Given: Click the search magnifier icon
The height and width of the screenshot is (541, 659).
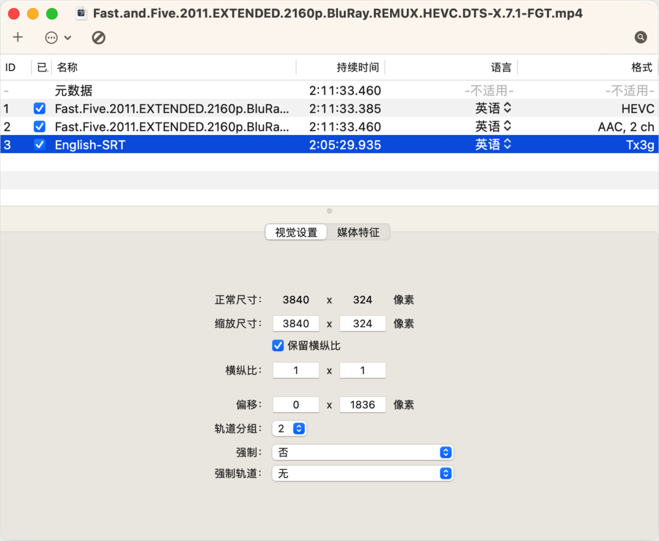Looking at the screenshot, I should 641,38.
